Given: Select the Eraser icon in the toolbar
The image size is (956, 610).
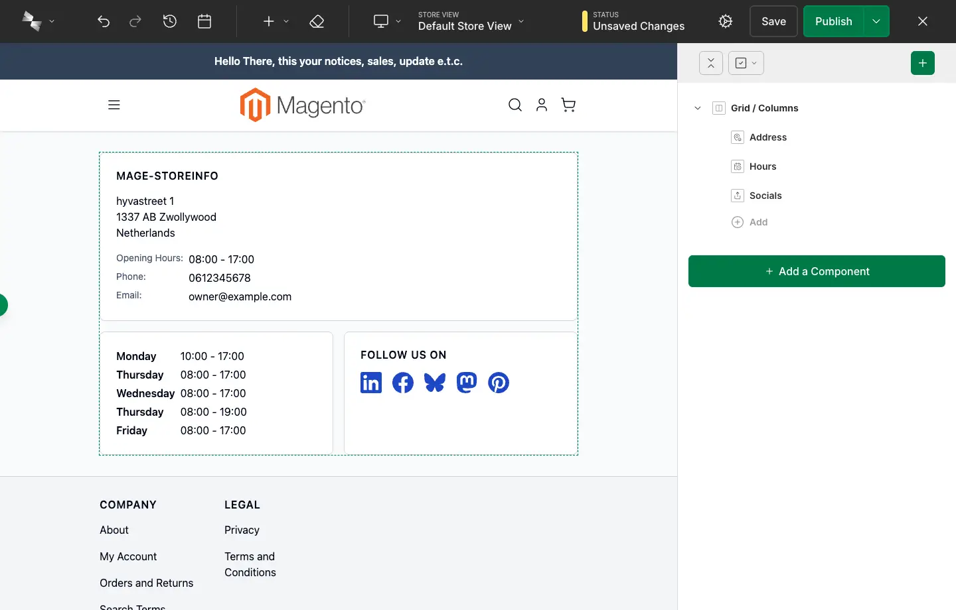Looking at the screenshot, I should (x=317, y=21).
